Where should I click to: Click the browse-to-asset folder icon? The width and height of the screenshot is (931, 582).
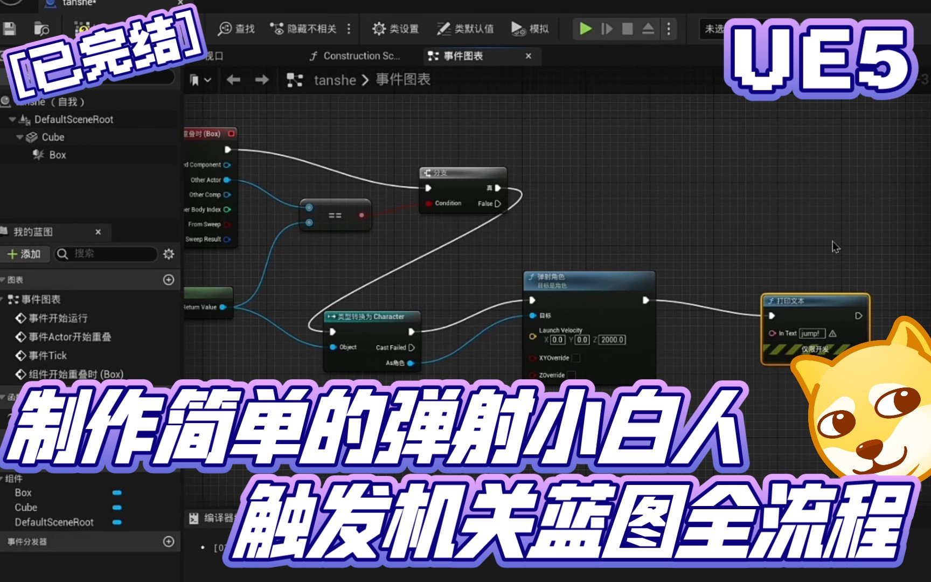coord(42,29)
